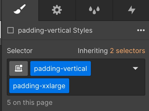Click the selector styling-scope icon in the selector field
This screenshot has height=111, width=149.
(19, 68)
